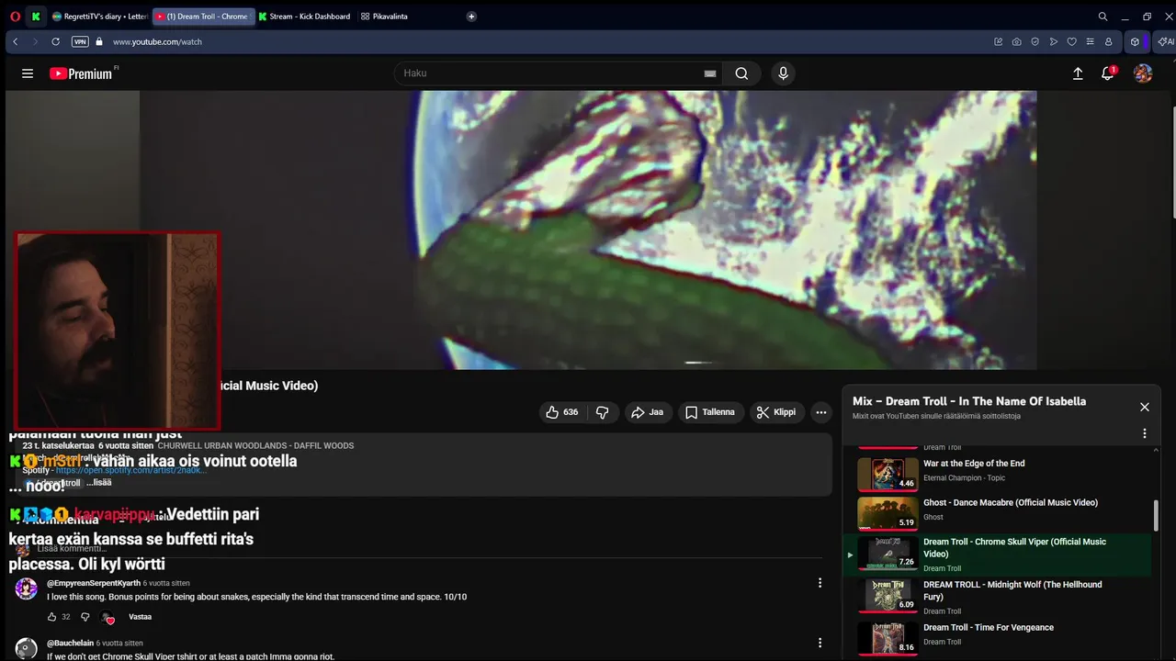Reply to the comment with Vastaa
The image size is (1176, 661).
pyautogui.click(x=140, y=617)
